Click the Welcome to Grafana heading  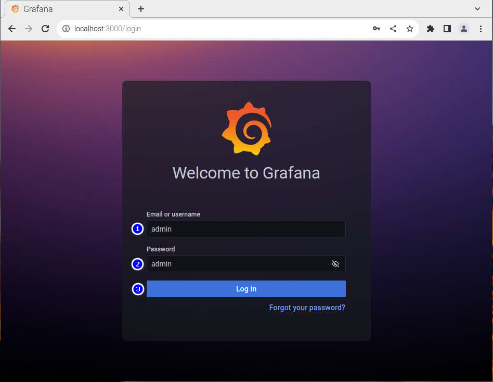[x=246, y=173]
